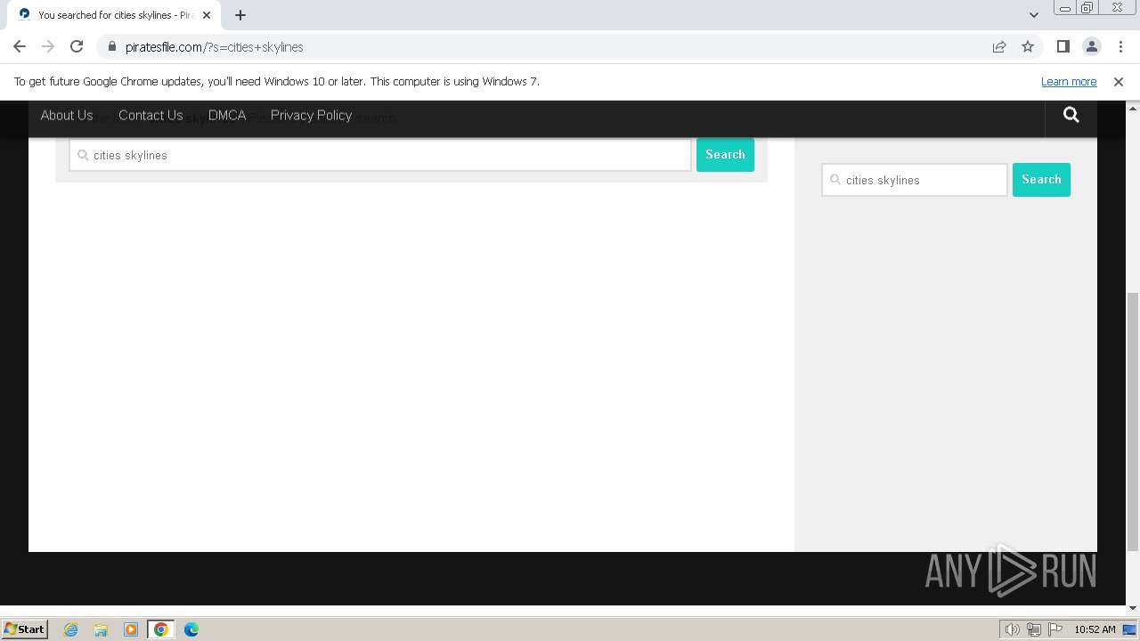Viewport: 1140px width, 641px height.
Task: Click the main content search field
Action: (x=380, y=155)
